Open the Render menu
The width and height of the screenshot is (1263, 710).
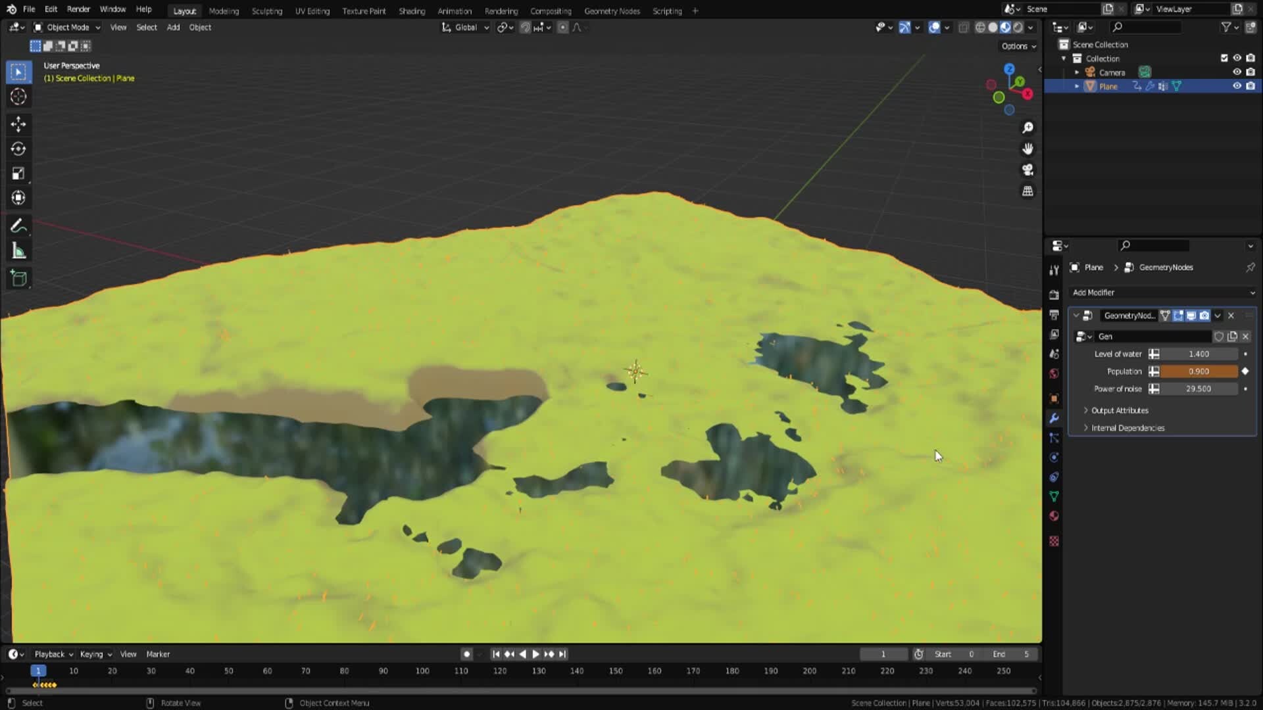78,9
